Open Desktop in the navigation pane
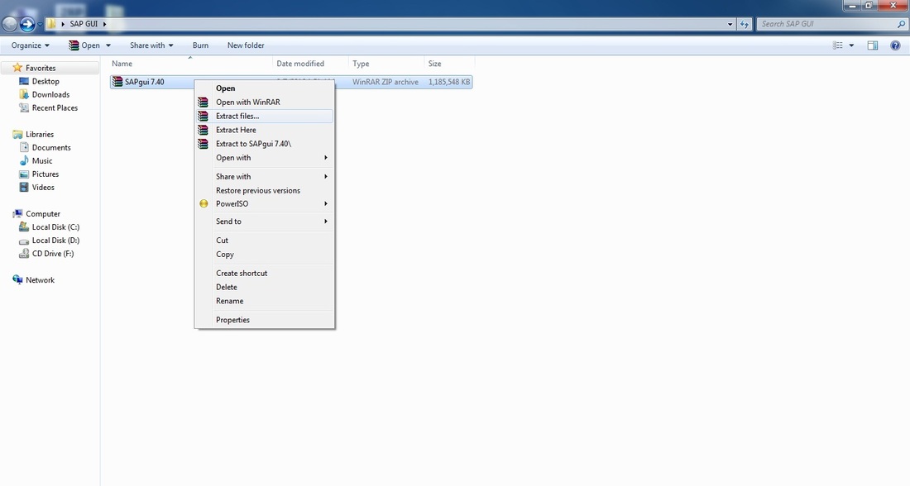Viewport: 910px width, 486px height. 45,81
